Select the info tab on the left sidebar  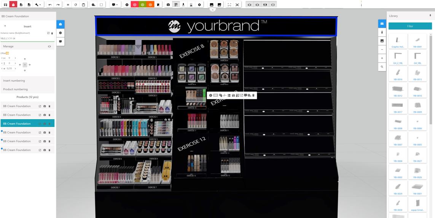[61, 33]
